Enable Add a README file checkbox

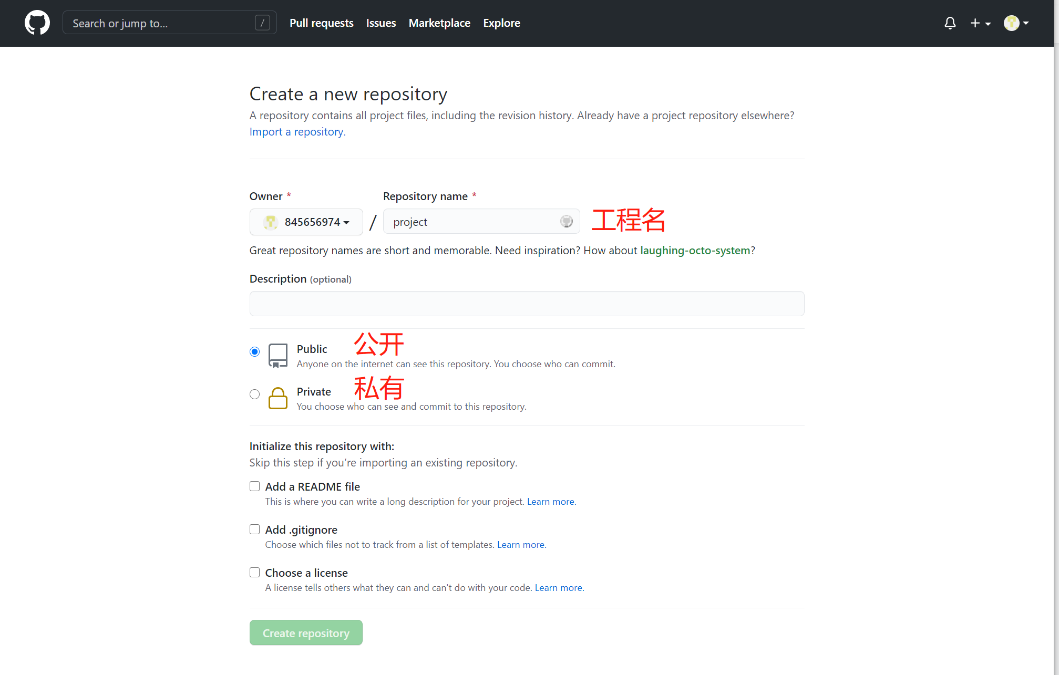[x=254, y=486]
